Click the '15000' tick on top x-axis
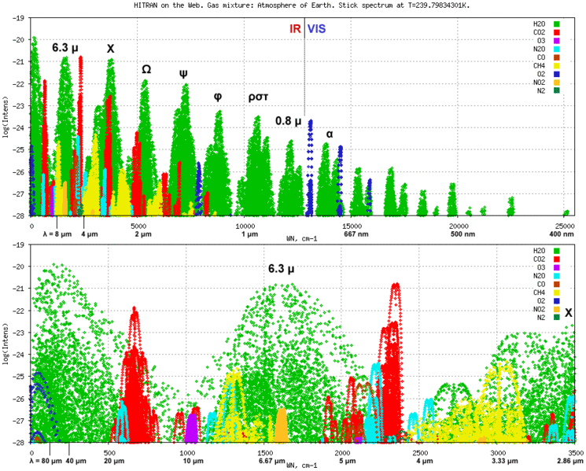586x471 pixels. (352, 226)
